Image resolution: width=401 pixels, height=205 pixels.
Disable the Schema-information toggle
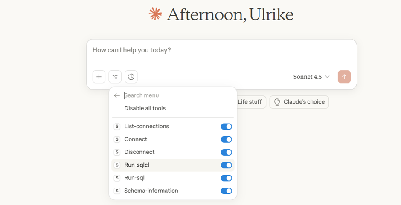coord(226,191)
